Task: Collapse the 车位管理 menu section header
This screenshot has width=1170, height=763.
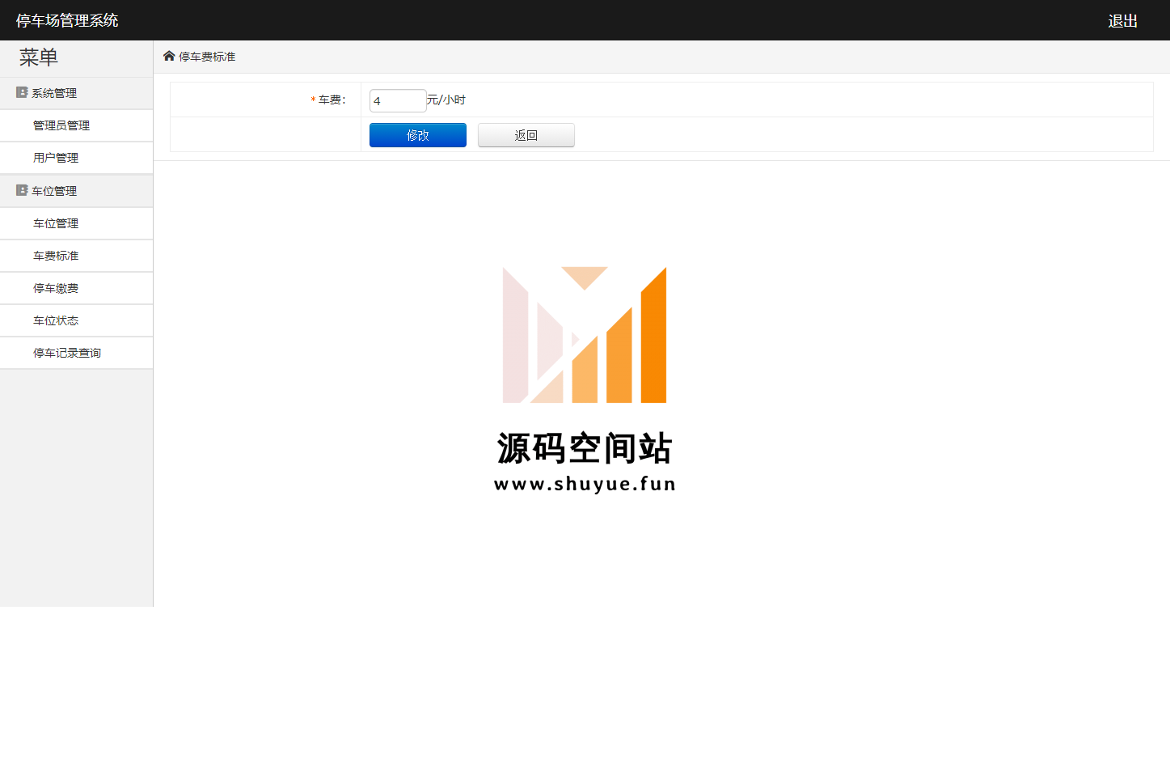Action: click(x=76, y=191)
